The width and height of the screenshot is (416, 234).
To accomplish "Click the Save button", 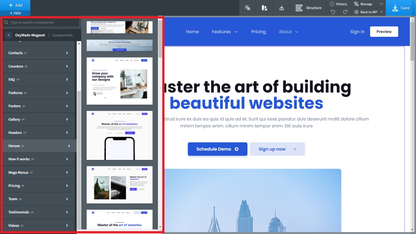I will click(x=401, y=8).
